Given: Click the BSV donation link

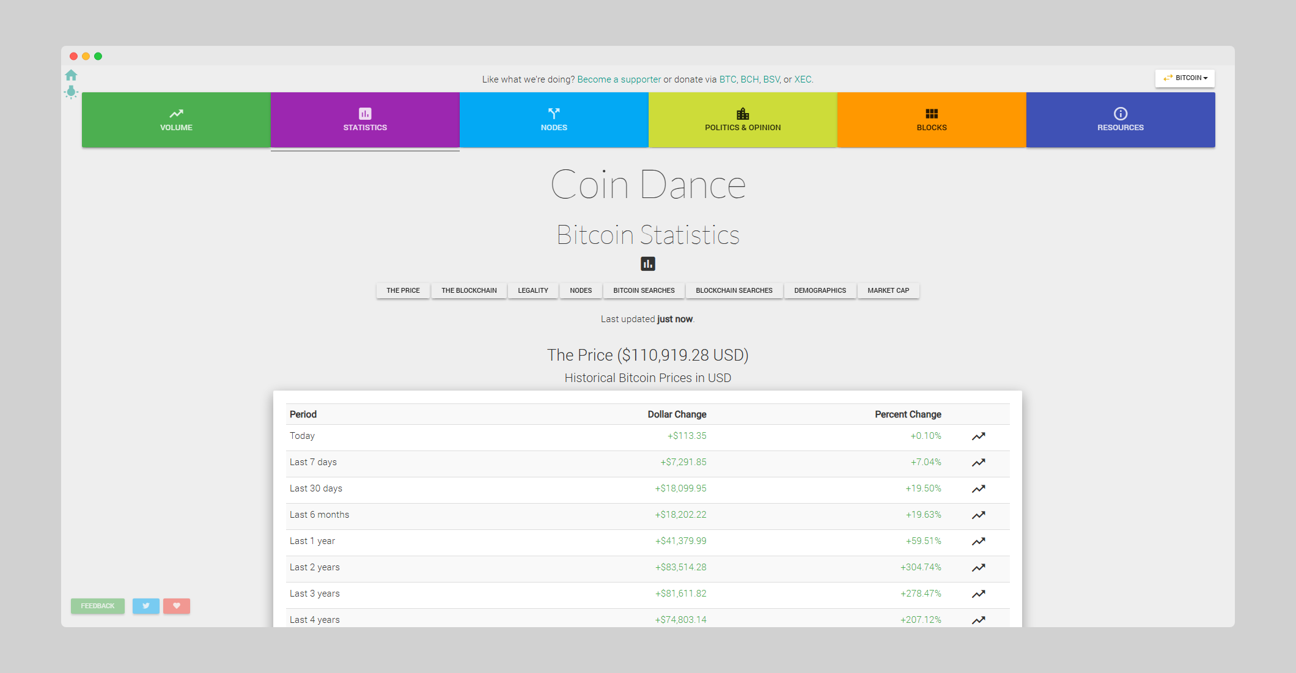Looking at the screenshot, I should click(x=771, y=79).
